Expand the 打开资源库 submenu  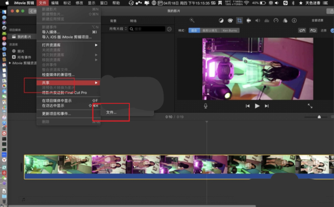68,45
